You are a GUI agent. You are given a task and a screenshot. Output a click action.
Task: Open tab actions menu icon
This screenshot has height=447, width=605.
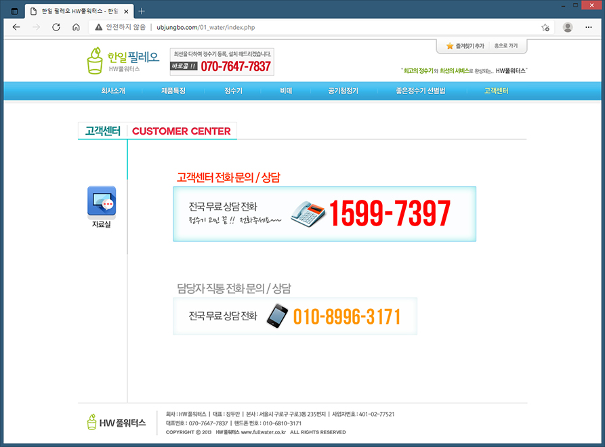[14, 11]
